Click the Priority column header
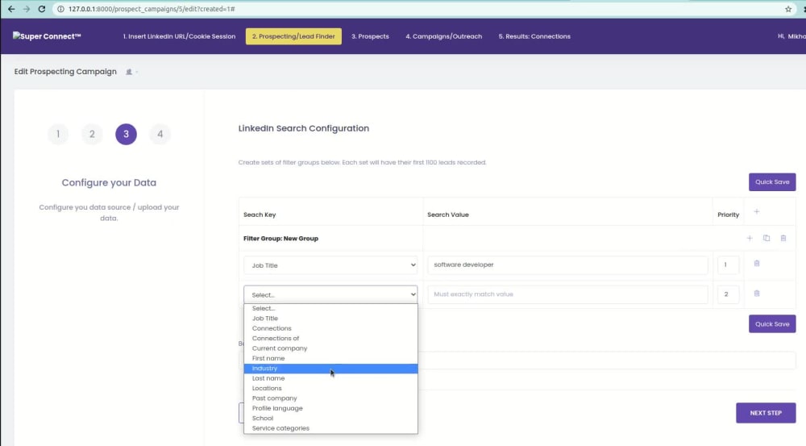The height and width of the screenshot is (446, 806). [728, 215]
